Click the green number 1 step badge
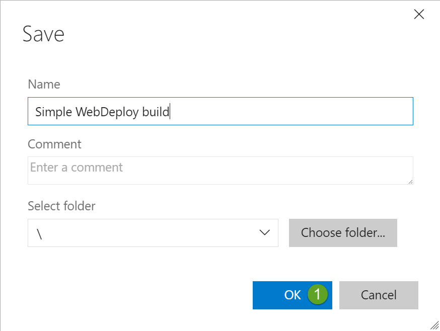Image resolution: width=440 pixels, height=331 pixels. pyautogui.click(x=317, y=295)
